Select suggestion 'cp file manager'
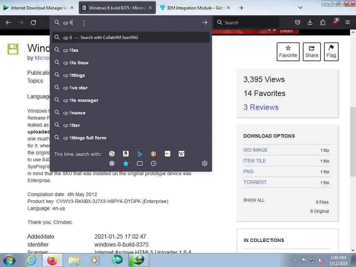Viewport: 356px width, 267px height. [x=131, y=100]
